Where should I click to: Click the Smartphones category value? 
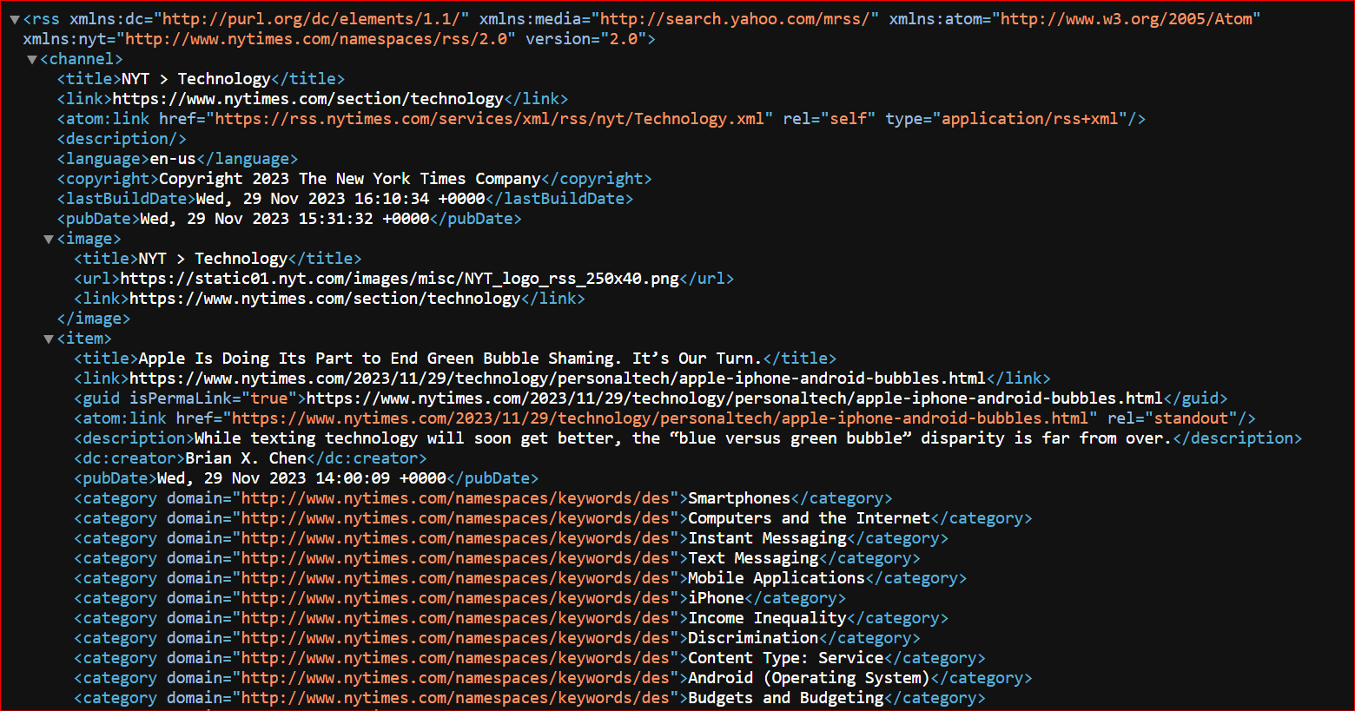click(738, 497)
